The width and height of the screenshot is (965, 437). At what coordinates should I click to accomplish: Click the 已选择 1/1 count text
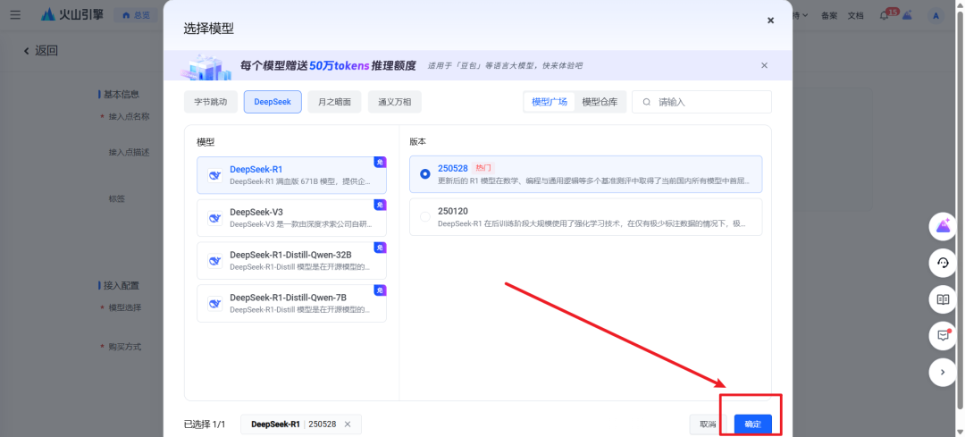205,424
